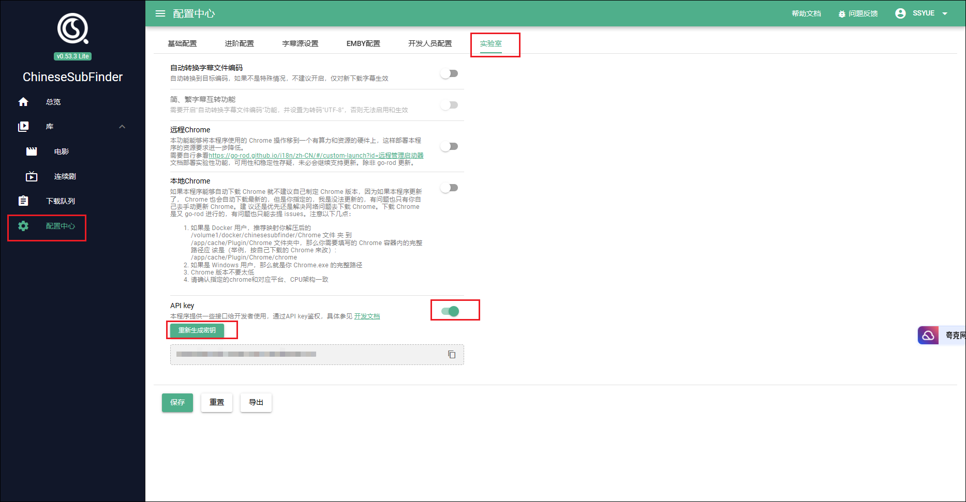Click the hamburger menu icon
The height and width of the screenshot is (502, 966).
[160, 13]
